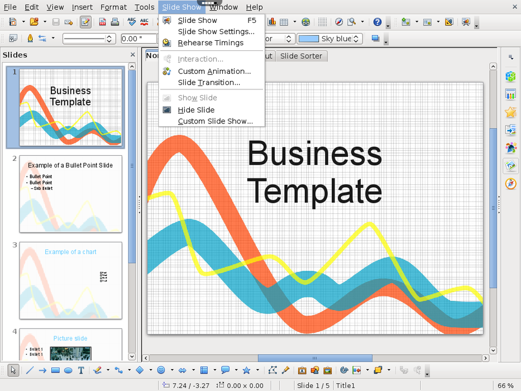Select the Rectangle drawing tool
This screenshot has height=391, width=521.
click(55, 370)
